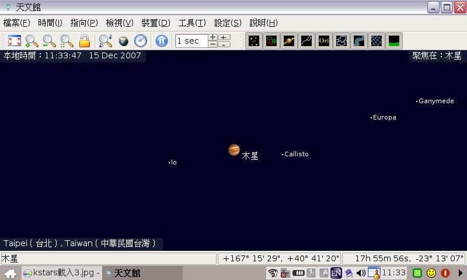The width and height of the screenshot is (467, 280).
Task: Click the red power tray icon
Action: [445, 273]
